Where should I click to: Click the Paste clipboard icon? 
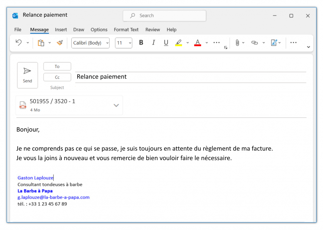41,43
